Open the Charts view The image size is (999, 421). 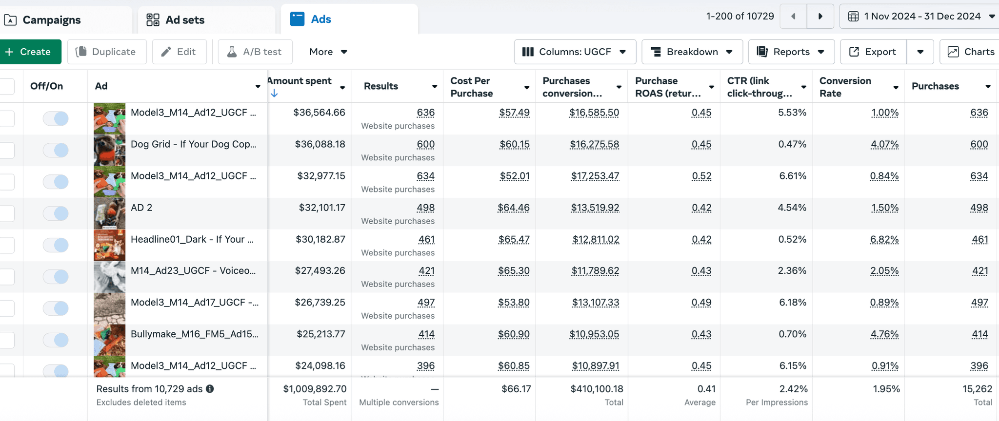pyautogui.click(x=970, y=52)
